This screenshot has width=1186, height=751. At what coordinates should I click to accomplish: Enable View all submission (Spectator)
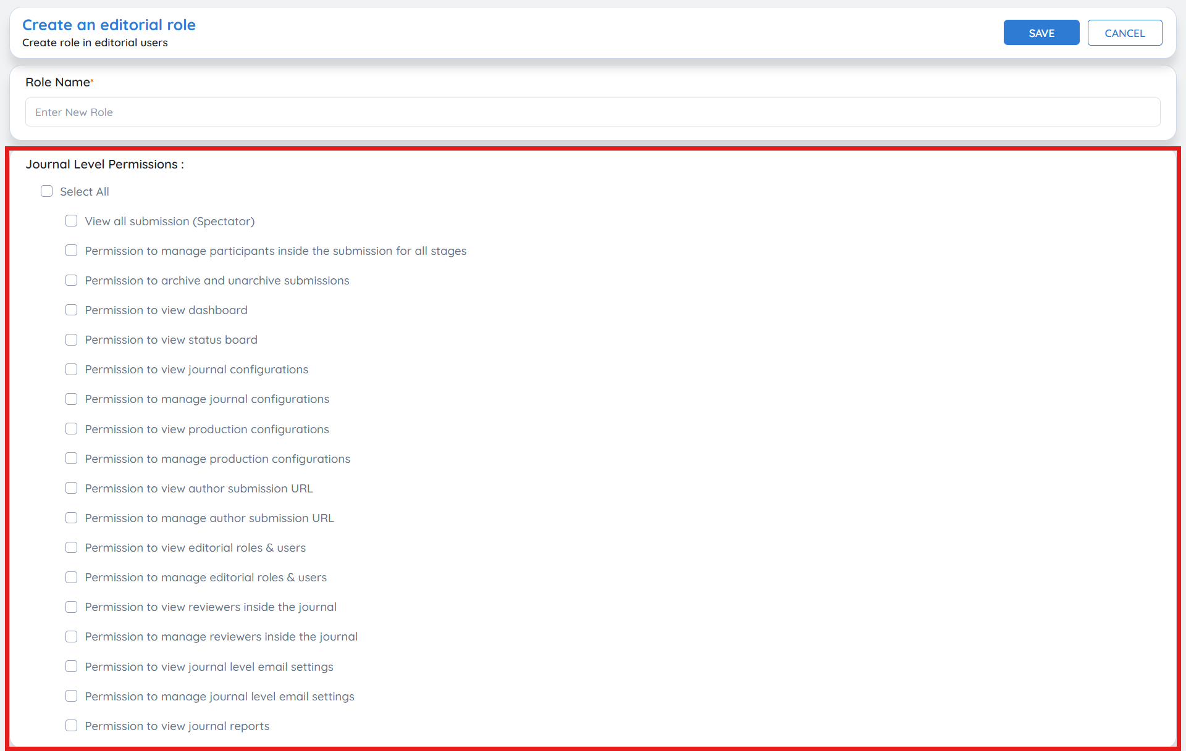pyautogui.click(x=72, y=221)
